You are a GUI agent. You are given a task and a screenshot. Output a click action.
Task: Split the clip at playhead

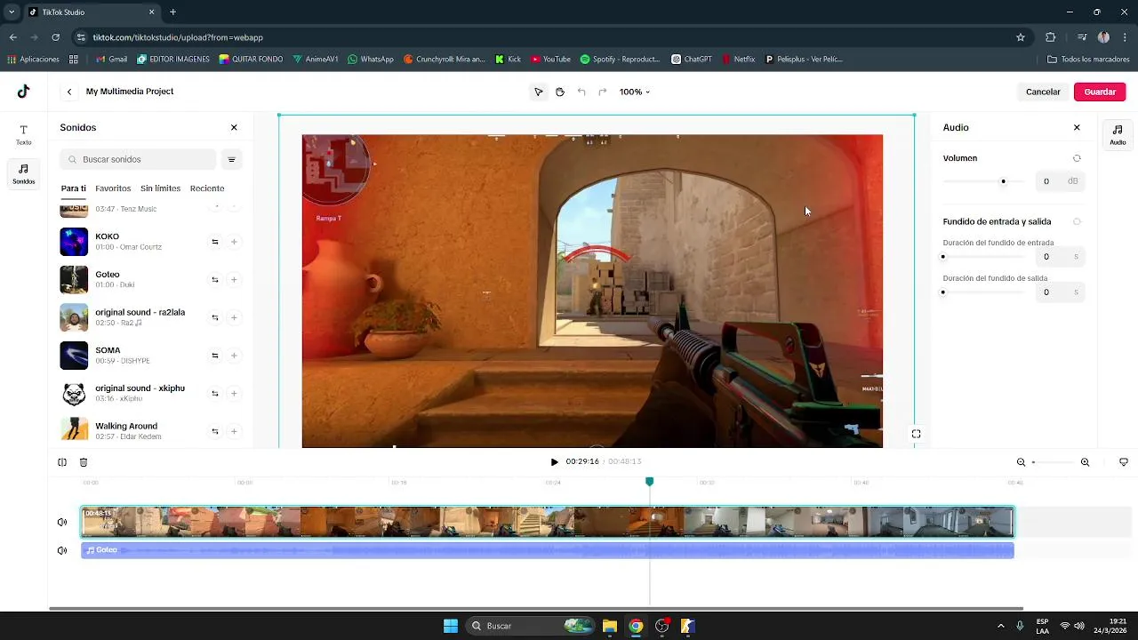(x=62, y=462)
